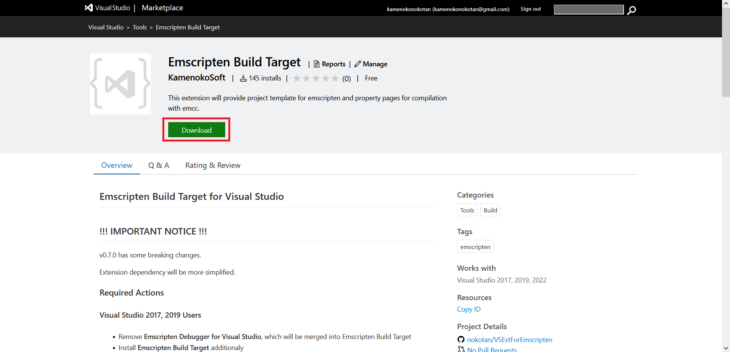Click the installs download icon
This screenshot has width=730, height=352.
pos(243,78)
